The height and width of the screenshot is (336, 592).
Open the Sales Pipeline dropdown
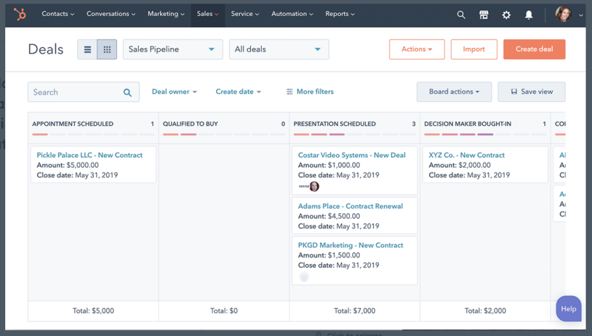point(172,49)
